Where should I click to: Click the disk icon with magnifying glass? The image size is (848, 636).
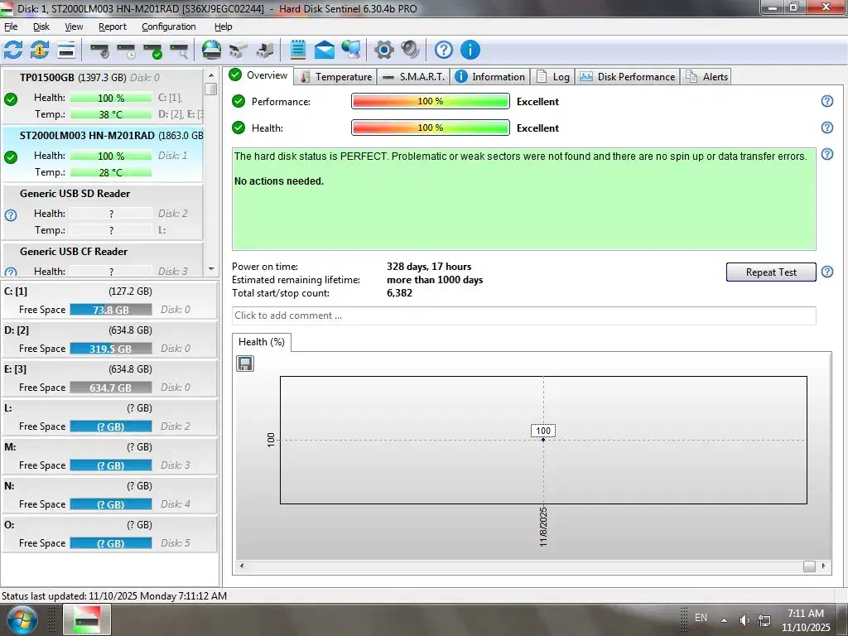(179, 50)
